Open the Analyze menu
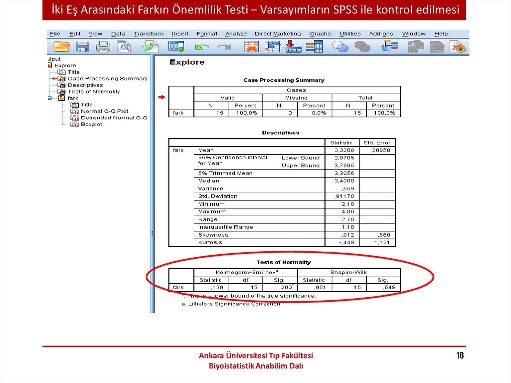Image resolution: width=511 pixels, height=383 pixels. point(236,34)
